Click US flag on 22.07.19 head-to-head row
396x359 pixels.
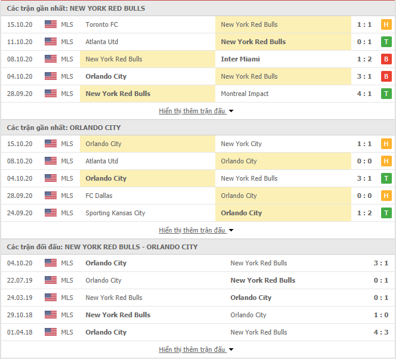tap(51, 280)
